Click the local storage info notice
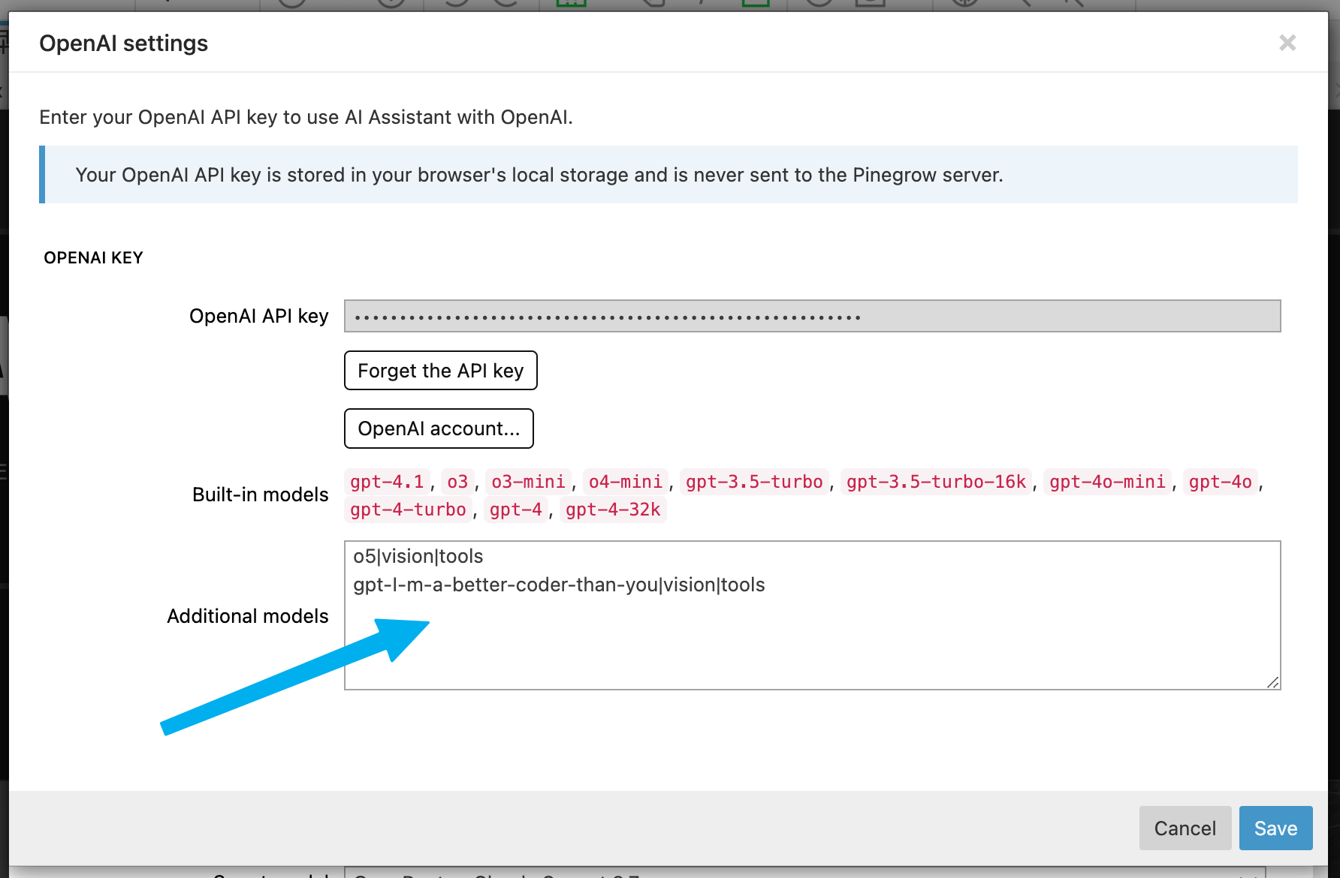The width and height of the screenshot is (1340, 878). [668, 175]
